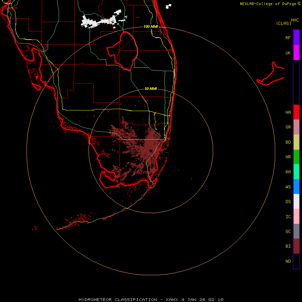
Task: Click the DS legend label
Action: click(x=288, y=202)
